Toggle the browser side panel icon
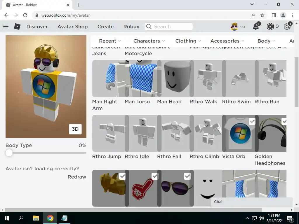 click(274, 15)
